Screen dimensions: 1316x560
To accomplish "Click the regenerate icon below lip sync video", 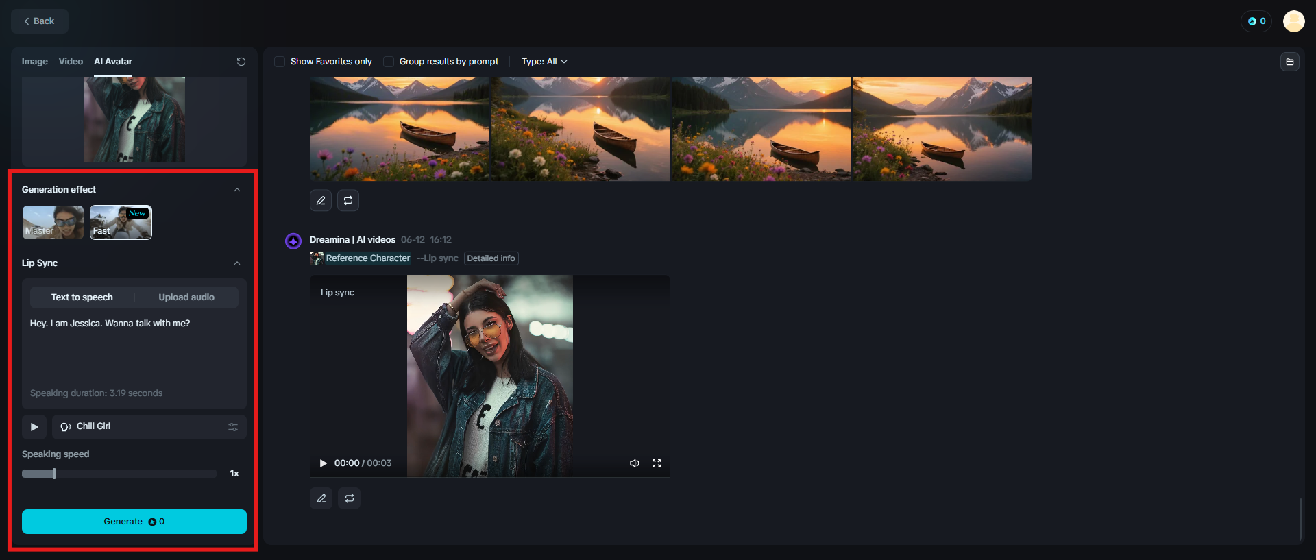I will [x=349, y=498].
